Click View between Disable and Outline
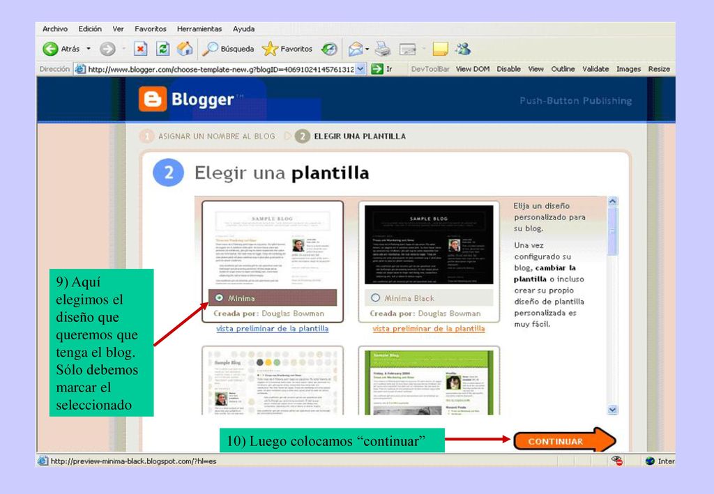 click(x=536, y=69)
